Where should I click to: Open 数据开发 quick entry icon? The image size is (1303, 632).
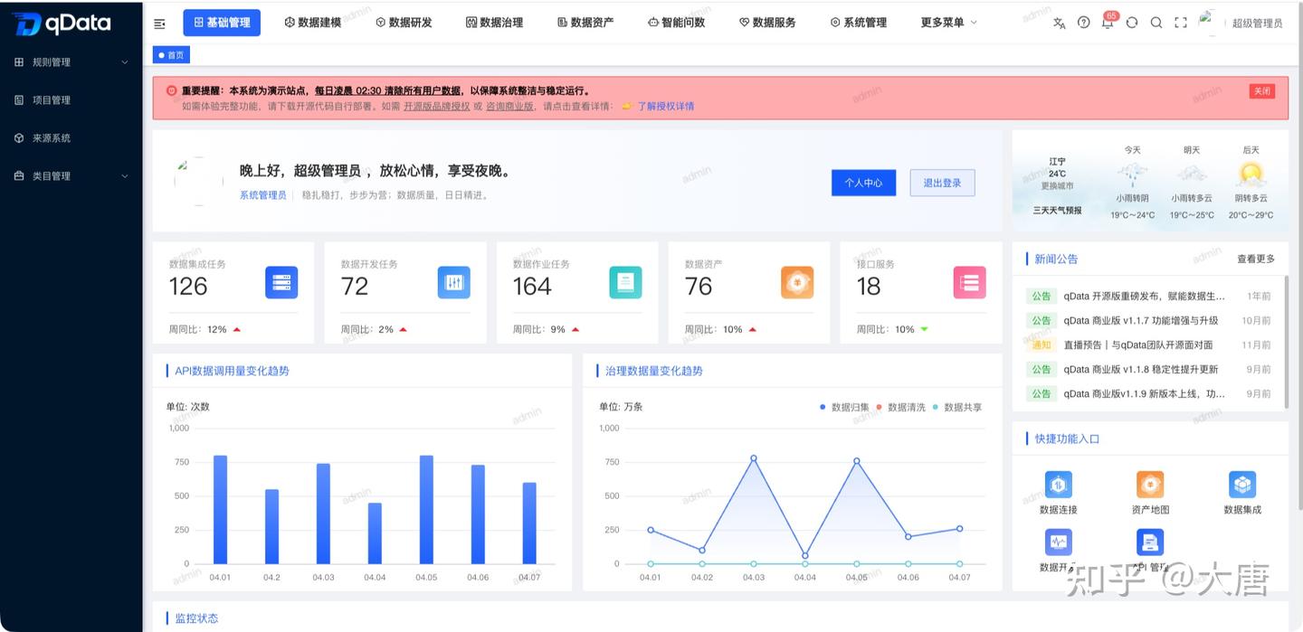point(1059,542)
